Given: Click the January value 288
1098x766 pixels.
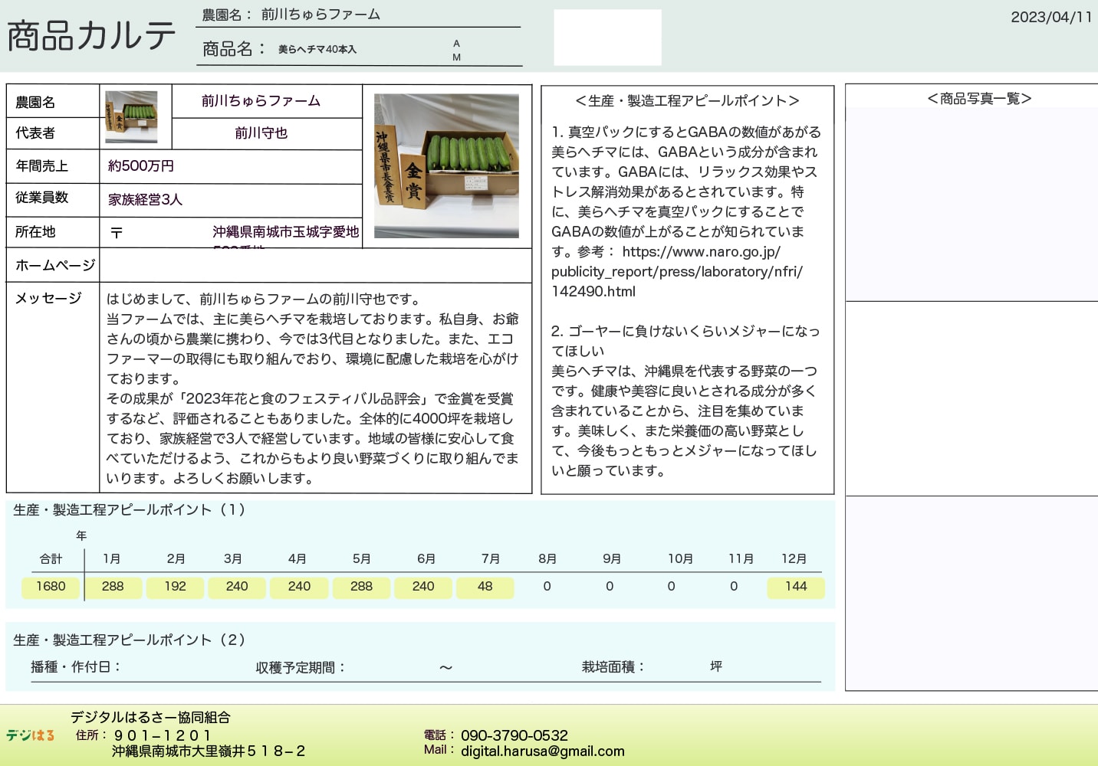Looking at the screenshot, I should [113, 587].
